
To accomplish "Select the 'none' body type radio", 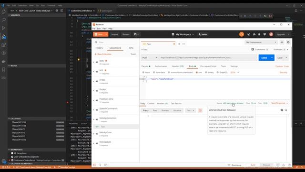I will (143, 72).
